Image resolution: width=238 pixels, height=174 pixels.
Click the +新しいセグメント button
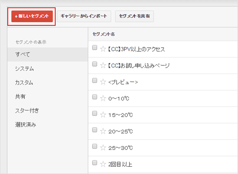click(x=32, y=16)
